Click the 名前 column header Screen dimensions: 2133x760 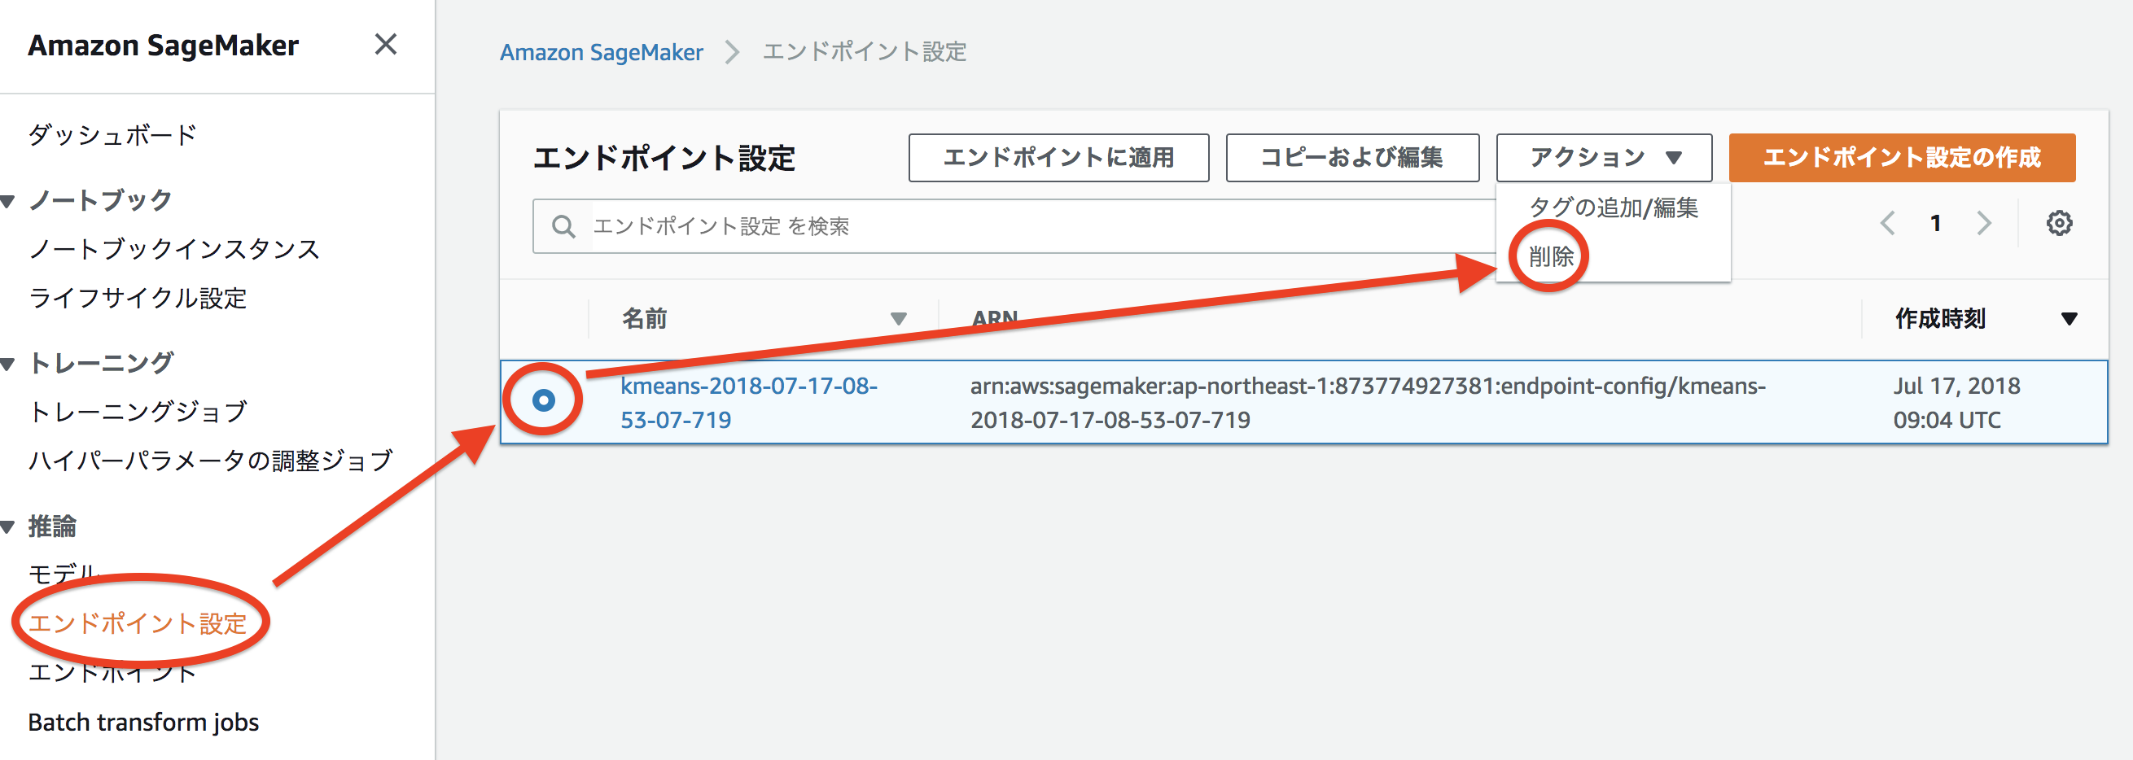tap(644, 319)
